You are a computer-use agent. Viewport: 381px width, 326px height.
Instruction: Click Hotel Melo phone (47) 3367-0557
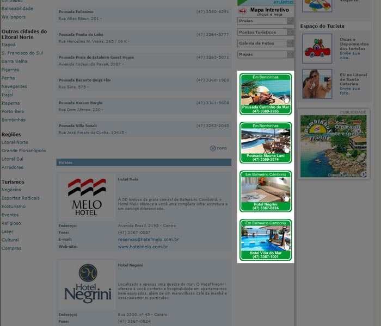click(134, 233)
